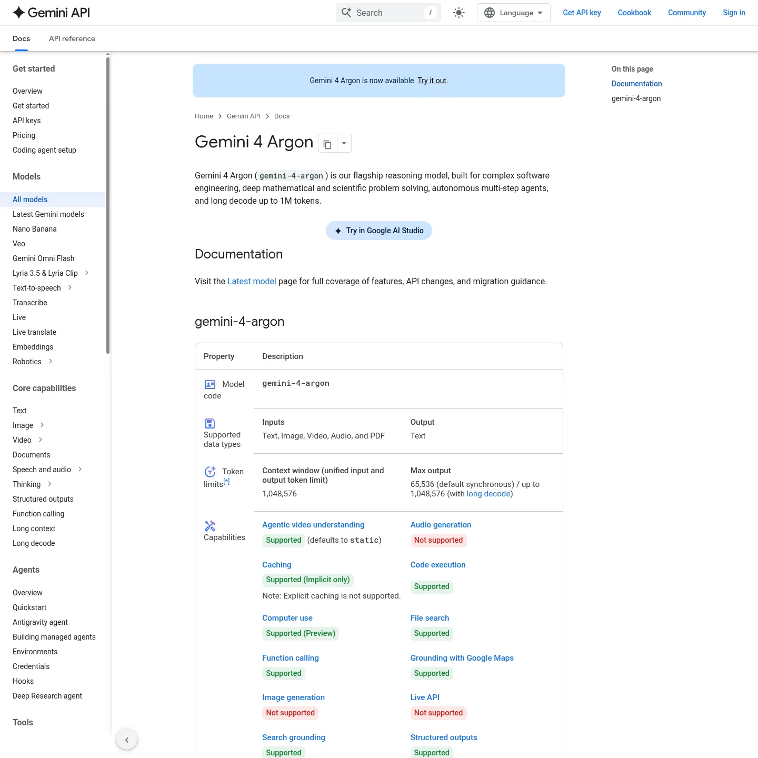Open Long decode in sidebar
758x758 pixels.
point(34,543)
